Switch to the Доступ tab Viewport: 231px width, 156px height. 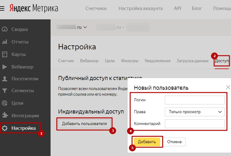point(222,61)
